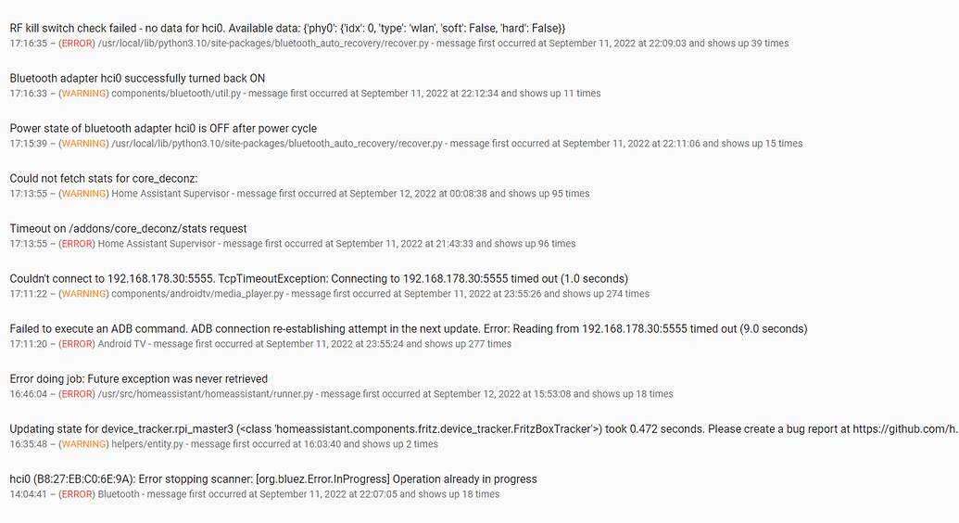Open the device_tracker.rpi_master3 updating state entry
Screen dimensions: 959x523
click(x=482, y=429)
